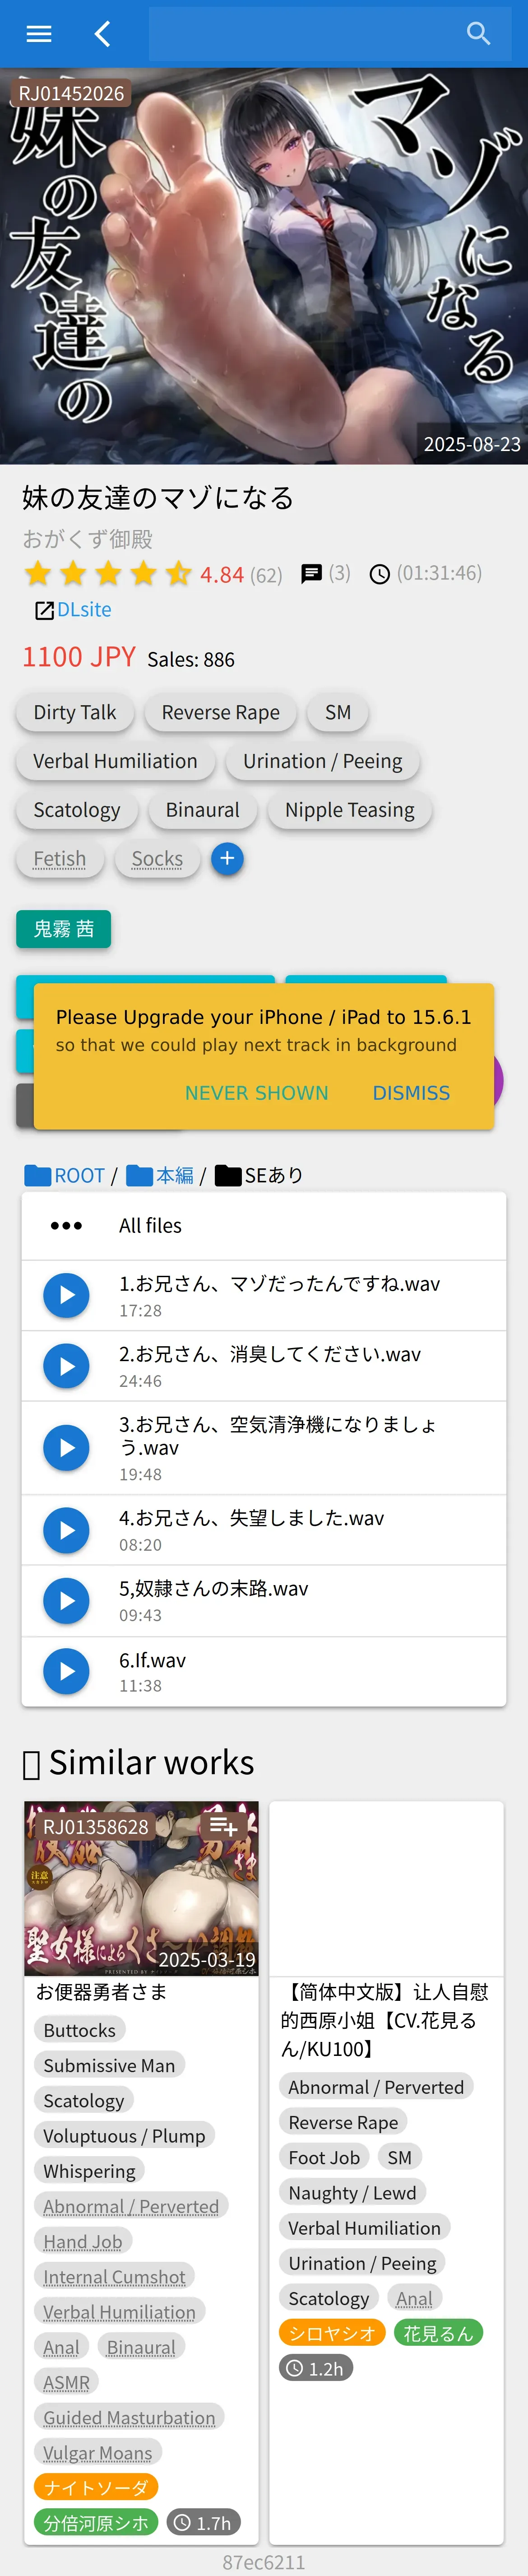
Task: Open the reviews comment icon
Action: click(312, 573)
